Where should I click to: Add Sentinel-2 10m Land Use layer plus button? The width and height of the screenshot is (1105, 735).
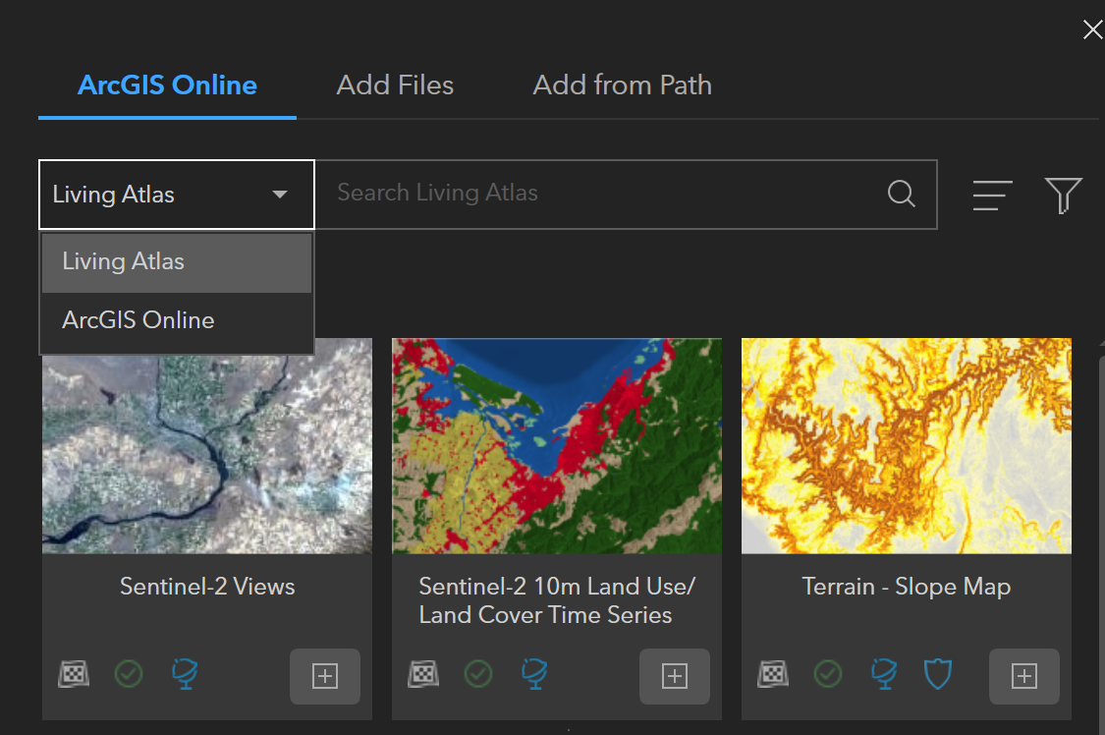tap(675, 676)
